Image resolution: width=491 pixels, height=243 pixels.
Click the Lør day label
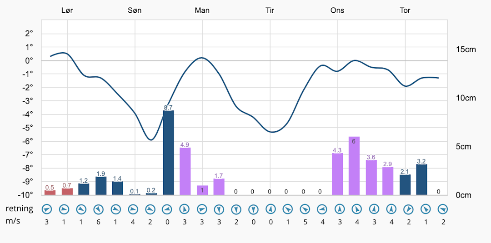click(67, 10)
